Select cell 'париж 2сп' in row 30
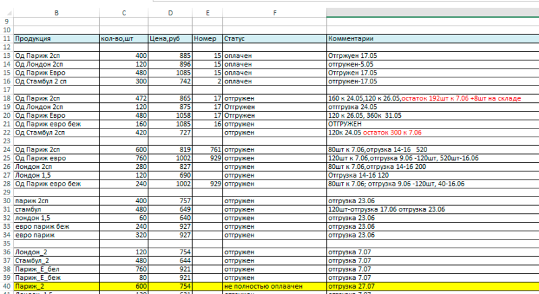Screen dimensions: 539x294 click(57, 201)
